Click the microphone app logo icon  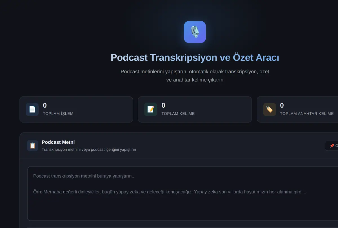(x=195, y=32)
